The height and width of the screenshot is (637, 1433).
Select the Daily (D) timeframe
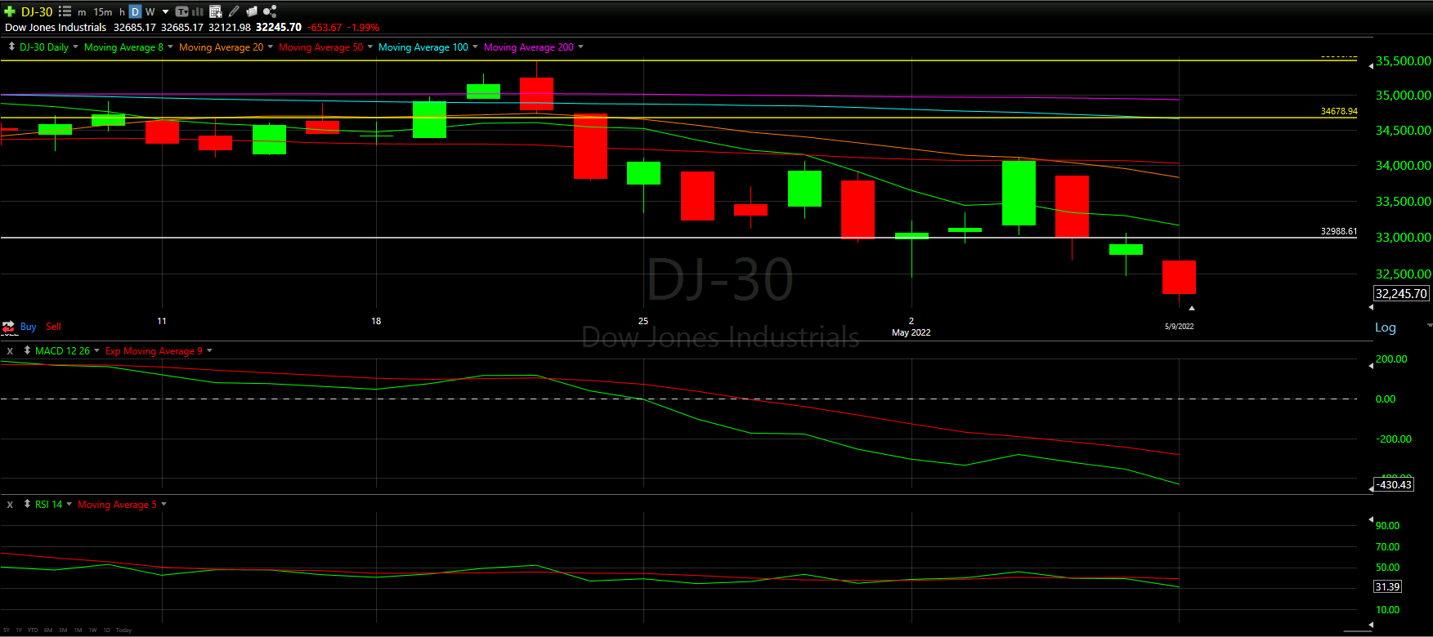135,11
